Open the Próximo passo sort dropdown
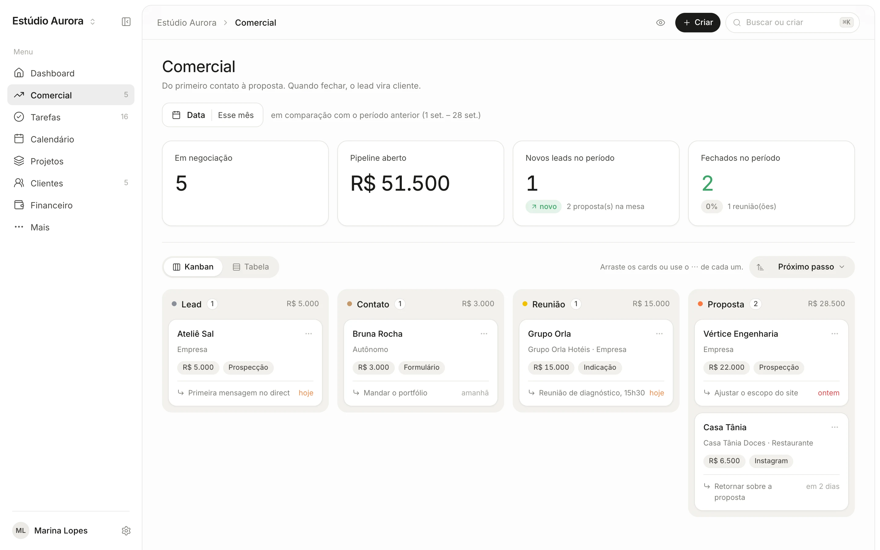This screenshot has width=880, height=550. click(x=801, y=267)
